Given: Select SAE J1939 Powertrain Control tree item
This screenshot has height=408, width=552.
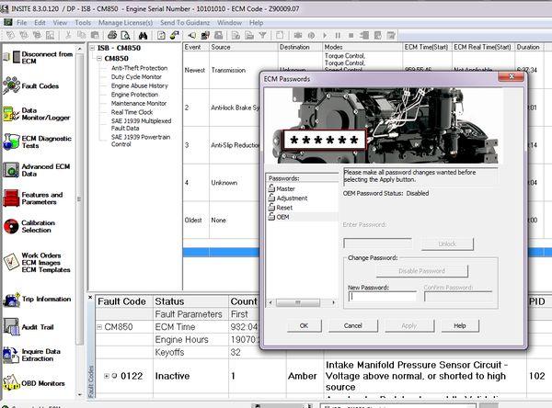Looking at the screenshot, I should pyautogui.click(x=141, y=141).
